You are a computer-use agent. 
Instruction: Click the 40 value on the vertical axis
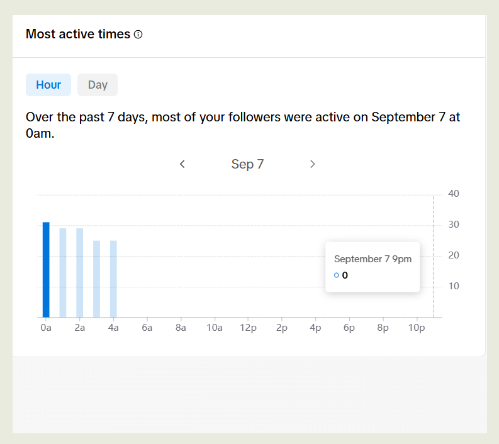454,194
